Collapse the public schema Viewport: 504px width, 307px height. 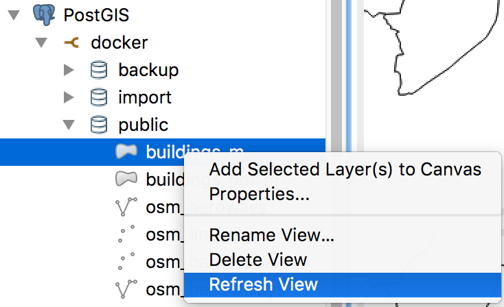[x=69, y=125]
